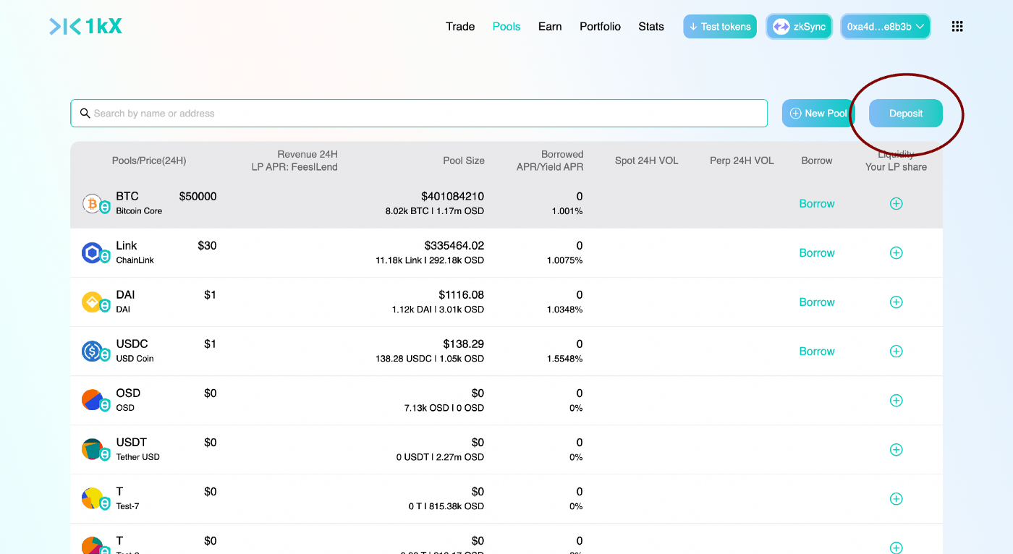
Task: Click the Bitcoin Core pool name
Action: 139,211
